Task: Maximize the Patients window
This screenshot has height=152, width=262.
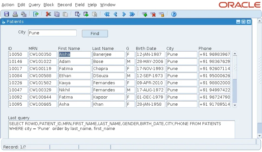Action: [x=243, y=22]
